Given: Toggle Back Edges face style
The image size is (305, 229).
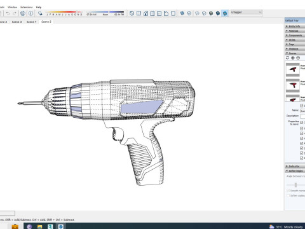Looking at the screenshot, I should (189, 13).
